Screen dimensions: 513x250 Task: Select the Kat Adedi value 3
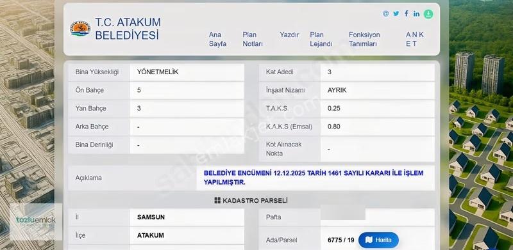378,72
